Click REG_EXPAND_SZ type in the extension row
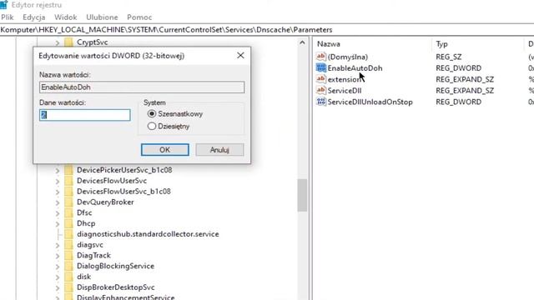 tap(465, 79)
